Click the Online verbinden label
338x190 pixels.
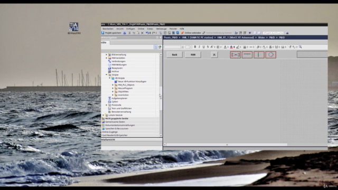[193, 33]
